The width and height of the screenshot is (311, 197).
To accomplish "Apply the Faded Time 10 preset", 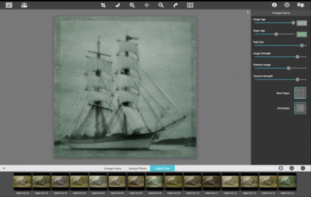I will click(x=193, y=182).
